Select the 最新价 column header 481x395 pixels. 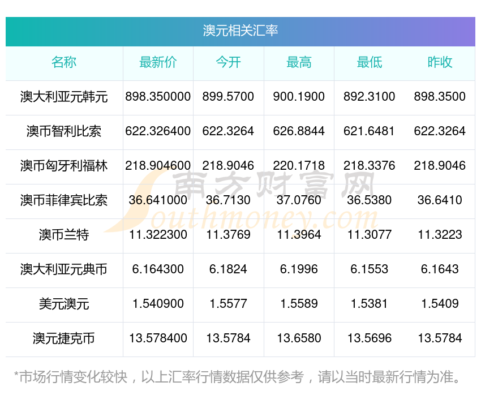point(158,62)
